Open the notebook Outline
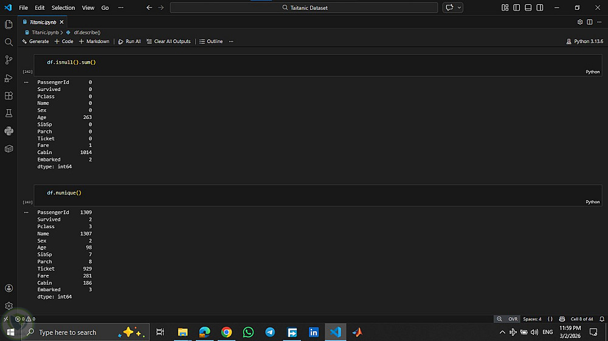The image size is (608, 341). [212, 41]
